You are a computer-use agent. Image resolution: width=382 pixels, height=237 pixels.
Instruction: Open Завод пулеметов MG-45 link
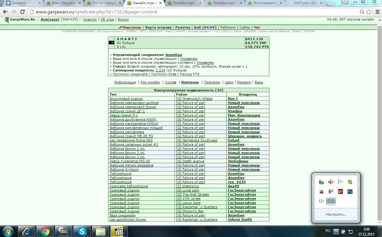pos(130,161)
